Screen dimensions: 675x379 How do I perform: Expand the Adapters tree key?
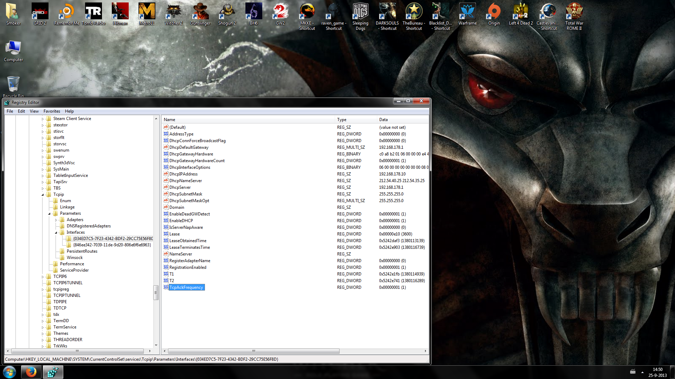pyautogui.click(x=56, y=220)
